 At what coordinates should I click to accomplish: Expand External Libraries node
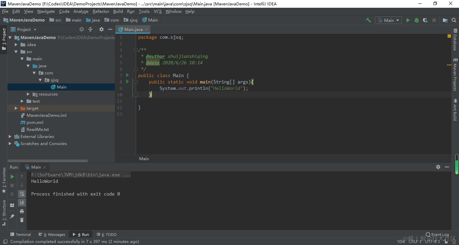click(x=10, y=137)
